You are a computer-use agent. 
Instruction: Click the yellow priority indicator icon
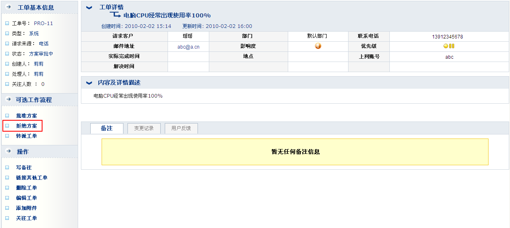[x=448, y=46]
